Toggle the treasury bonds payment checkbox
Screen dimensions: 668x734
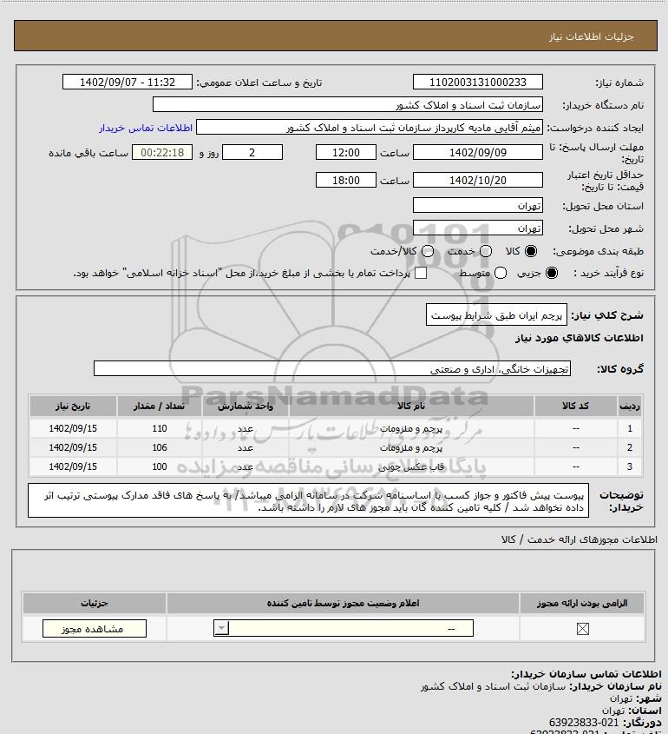[x=421, y=273]
